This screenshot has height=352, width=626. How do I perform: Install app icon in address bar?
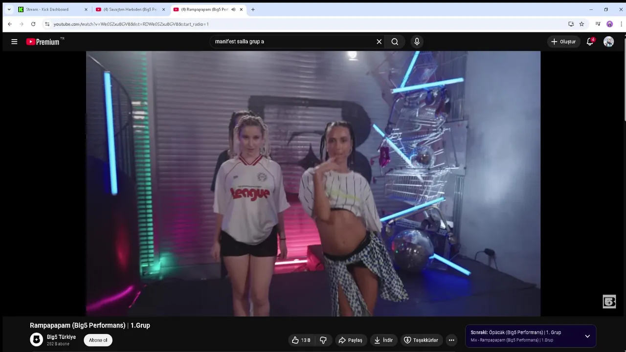[571, 24]
